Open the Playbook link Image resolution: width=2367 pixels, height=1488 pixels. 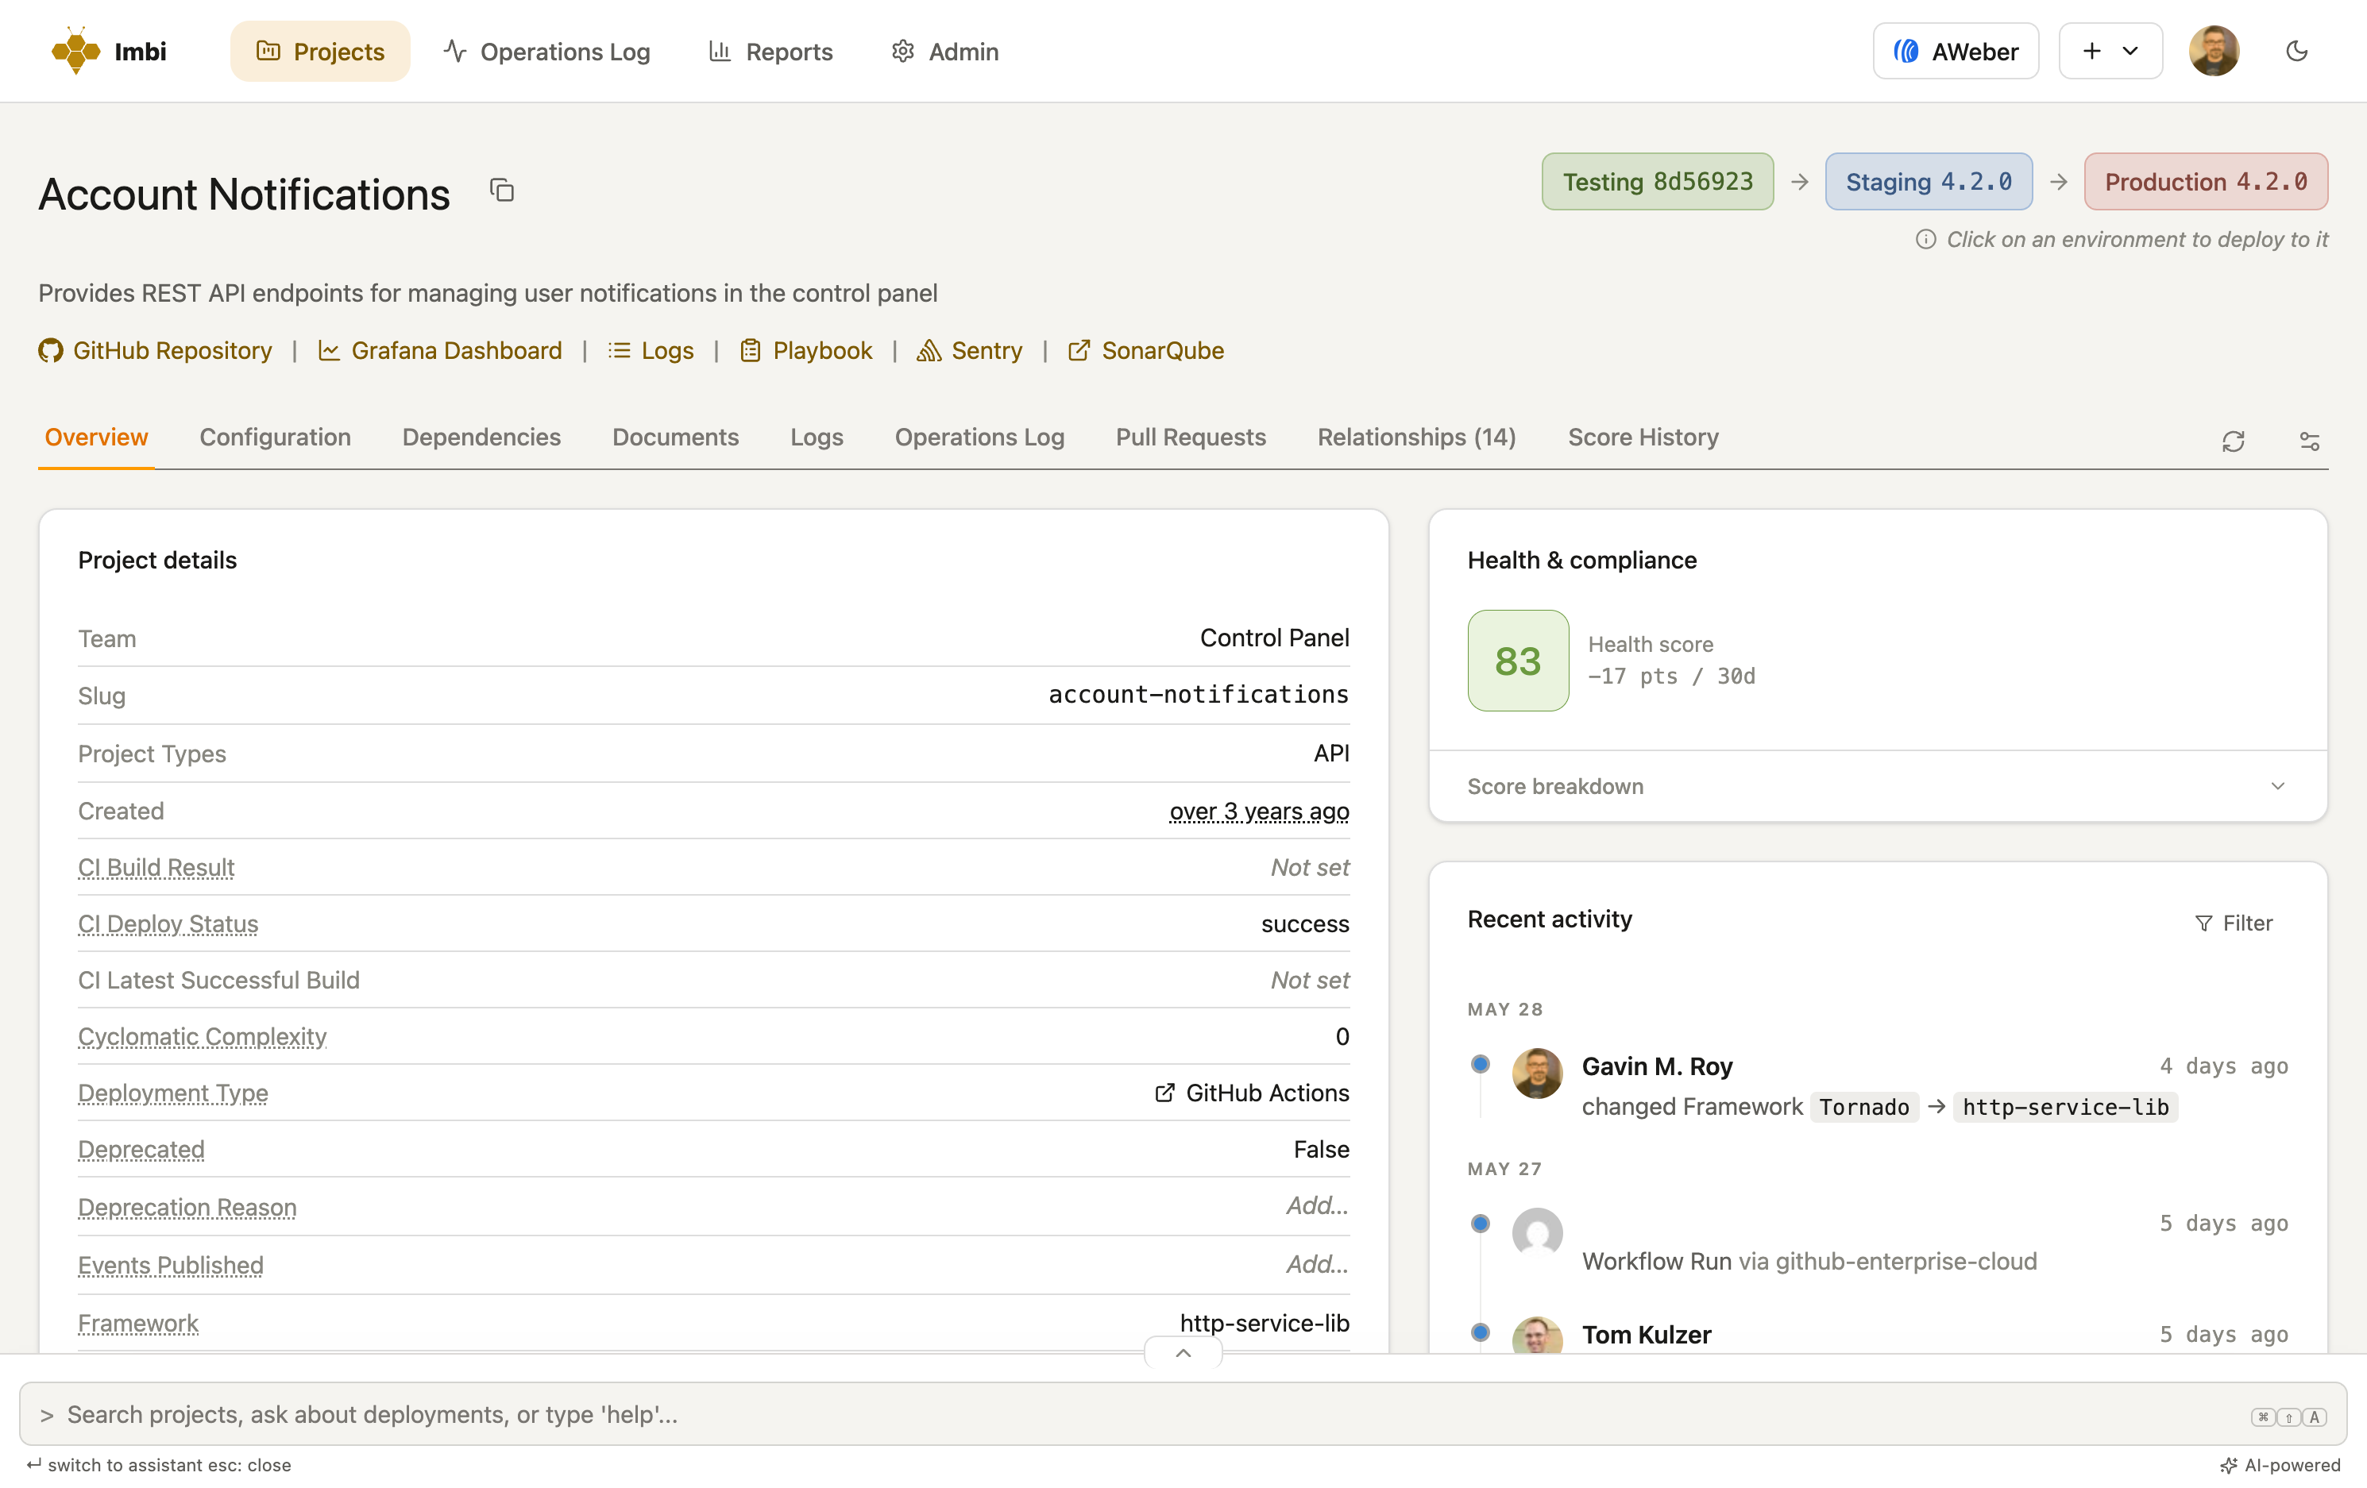click(805, 350)
